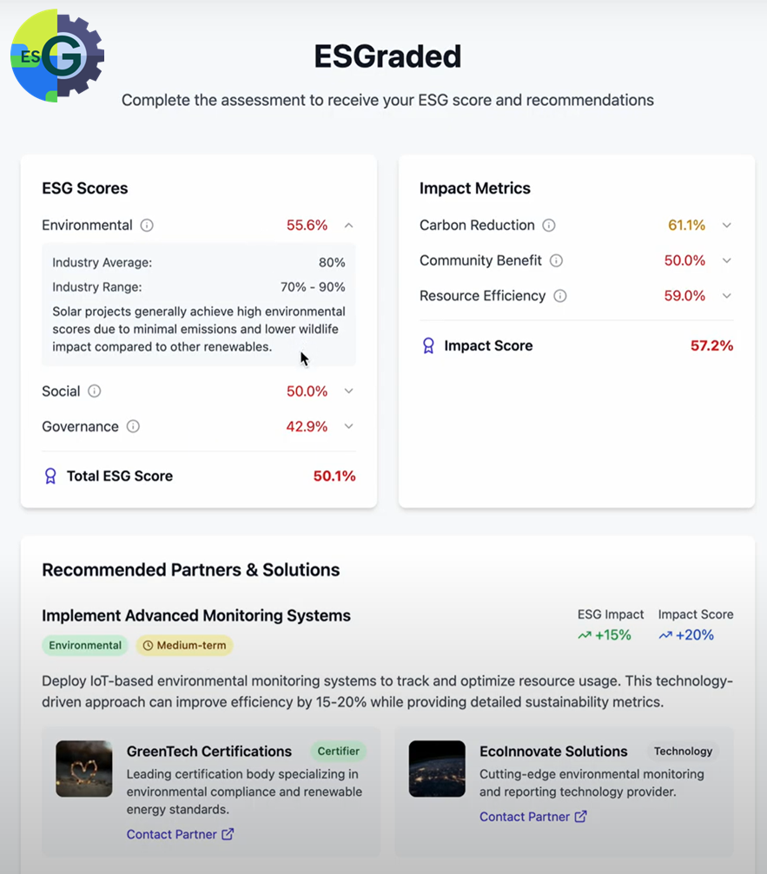This screenshot has height=874, width=767.
Task: Click the ESGraded logo icon
Action: 57,56
